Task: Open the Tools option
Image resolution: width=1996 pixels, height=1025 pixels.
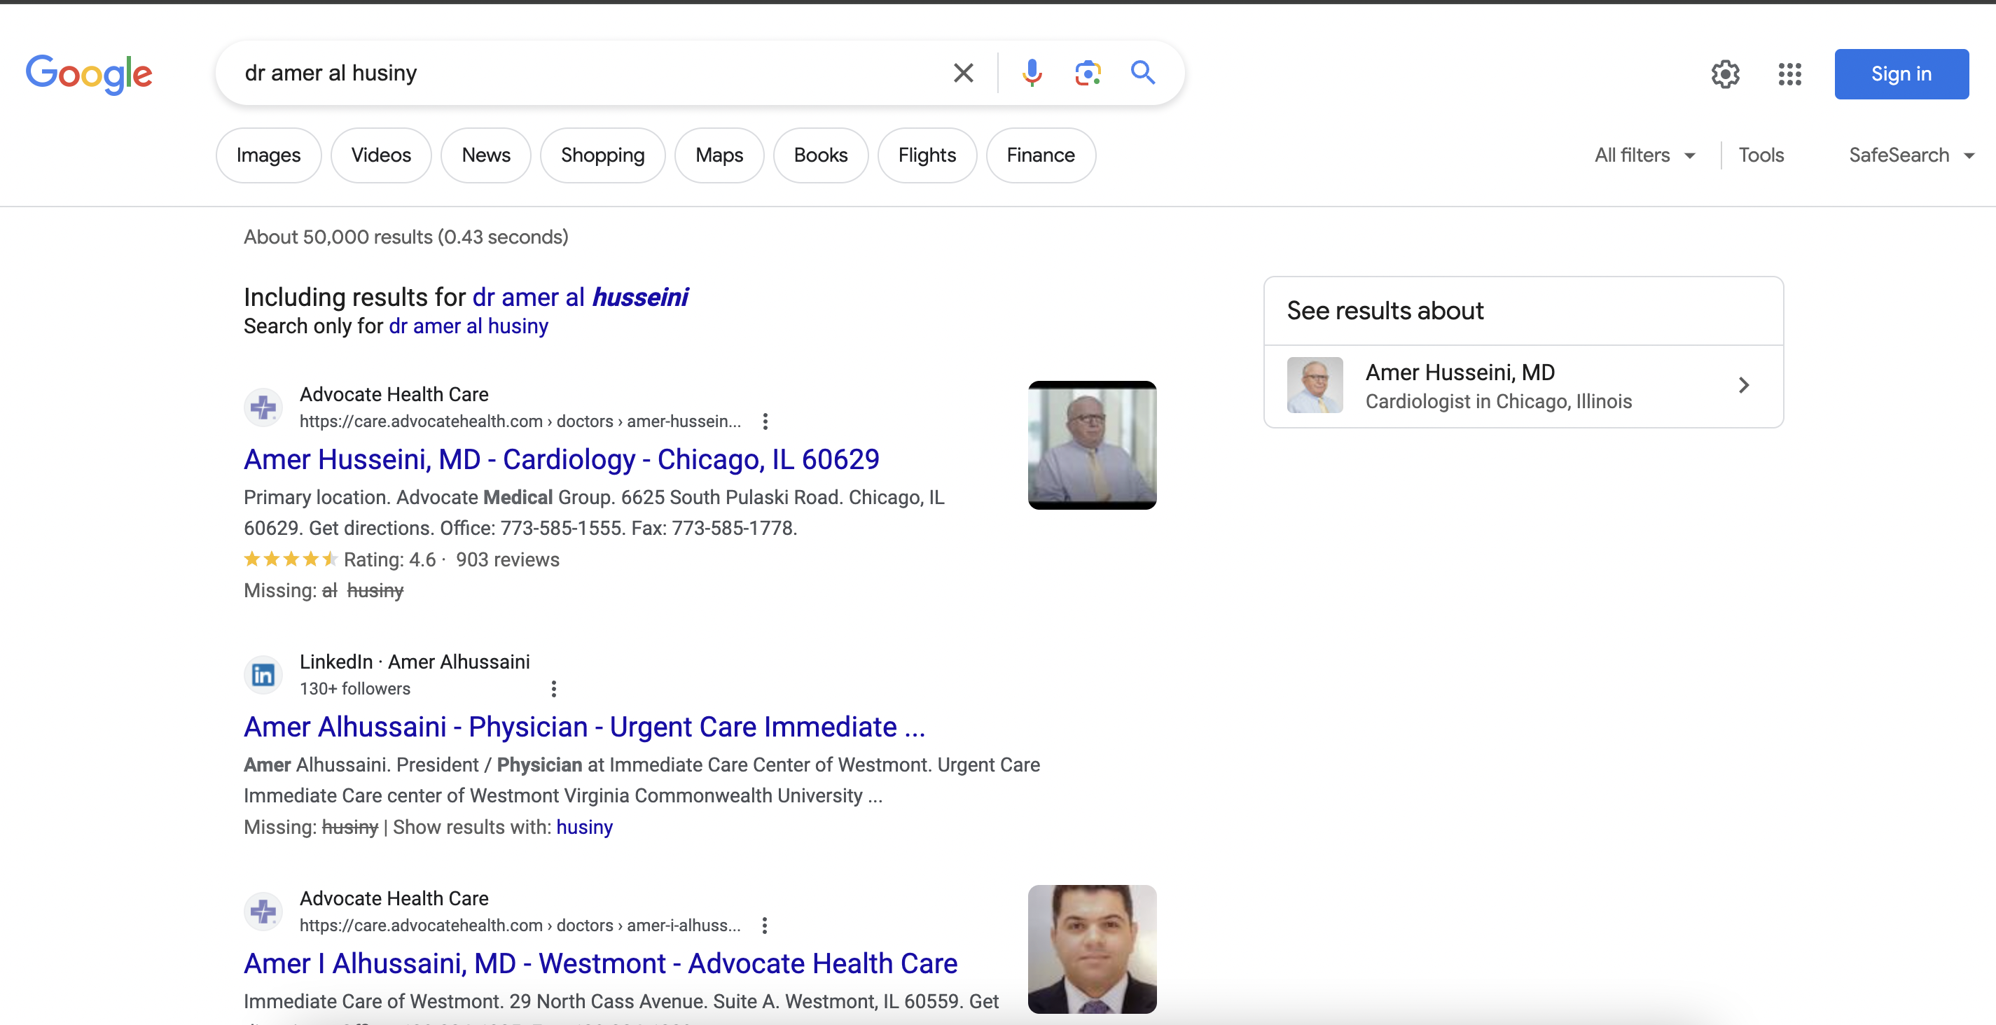Action: pos(1761,155)
